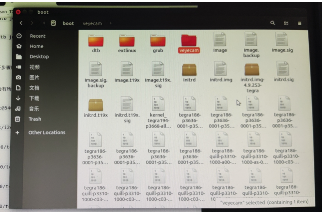This screenshot has width=322, height=212.
Task: Select the Image.t19x file
Action: pyautogui.click(x=127, y=72)
